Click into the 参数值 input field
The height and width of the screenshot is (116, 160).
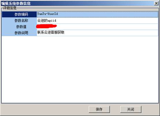point(97,27)
